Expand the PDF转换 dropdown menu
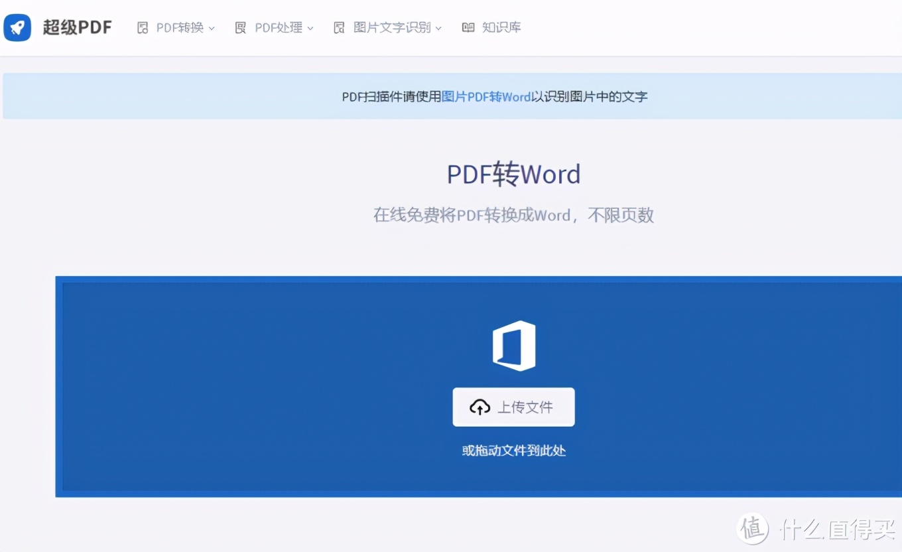902x552 pixels. coord(213,29)
